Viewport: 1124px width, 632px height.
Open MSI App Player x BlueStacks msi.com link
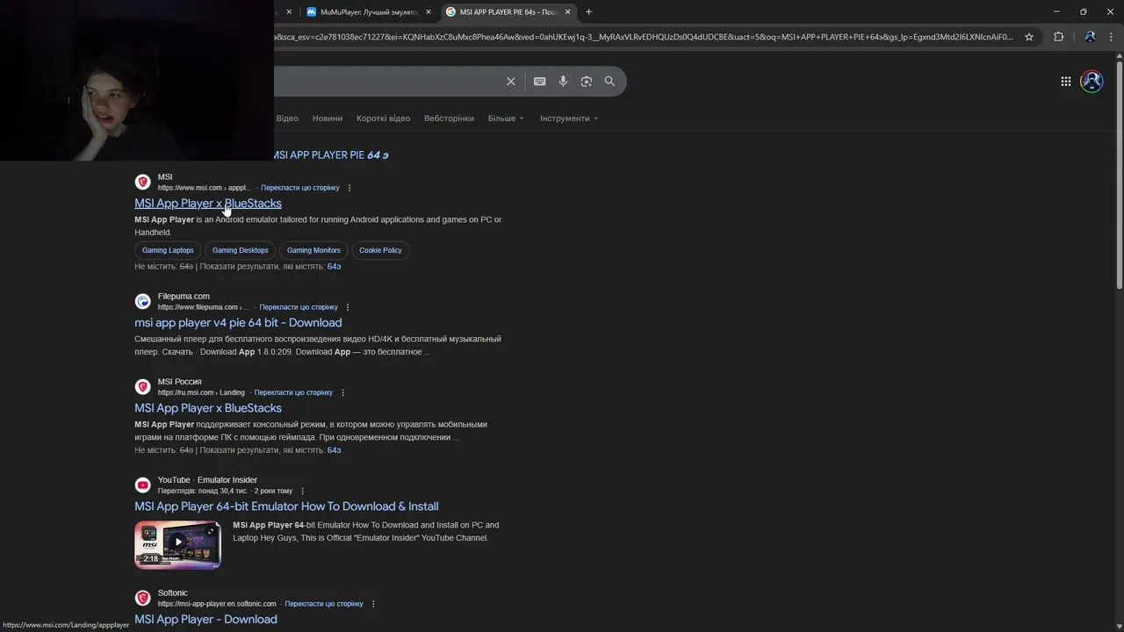[x=208, y=204]
